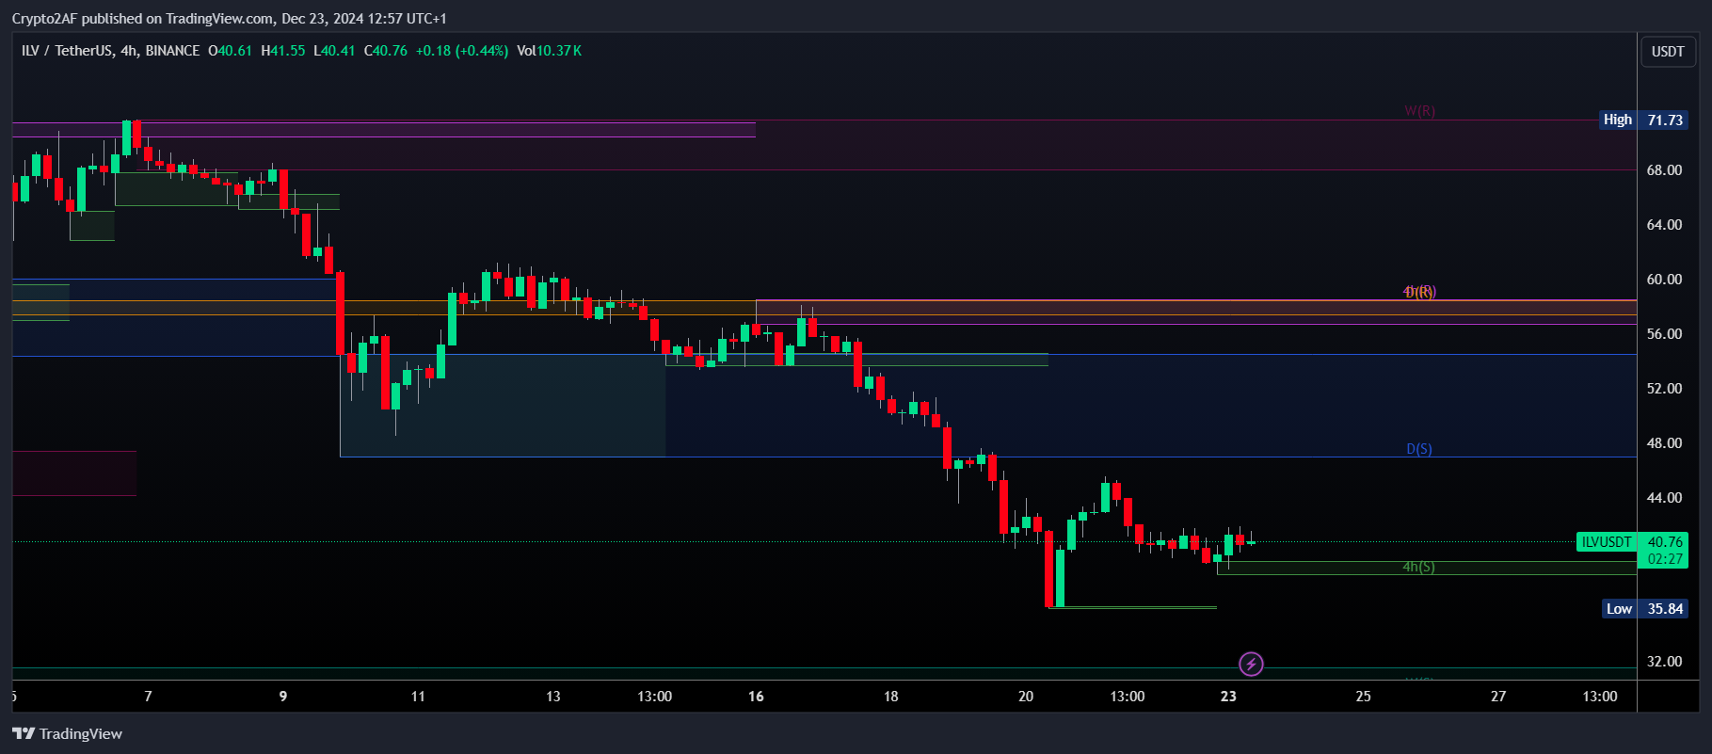
Task: Click the 48.00 price axis label
Action: tap(1664, 443)
